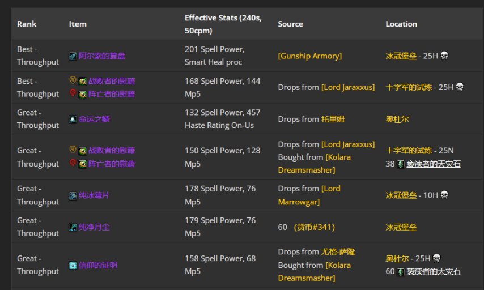
Task: Click the 信仰的证明 item icon
Action: (73, 265)
